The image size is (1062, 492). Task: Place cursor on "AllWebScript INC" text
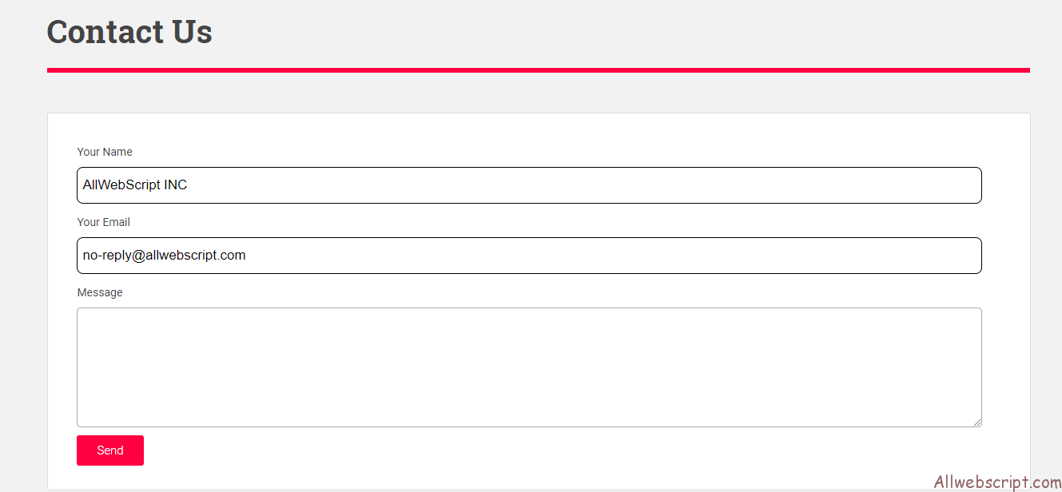[135, 185]
